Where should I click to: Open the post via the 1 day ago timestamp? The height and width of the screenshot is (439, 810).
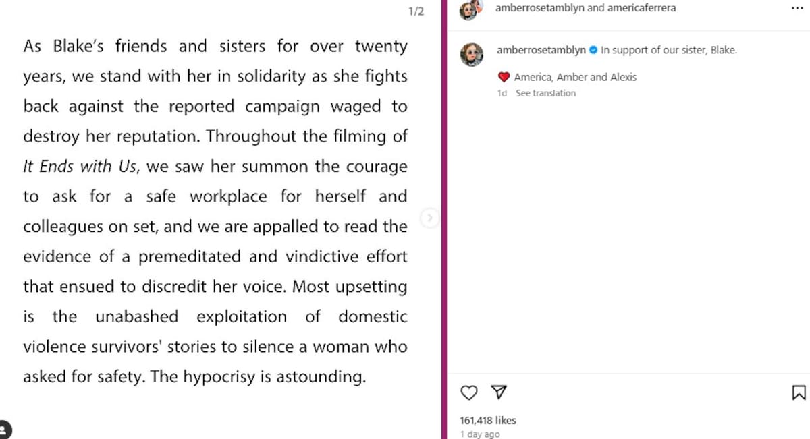click(480, 434)
